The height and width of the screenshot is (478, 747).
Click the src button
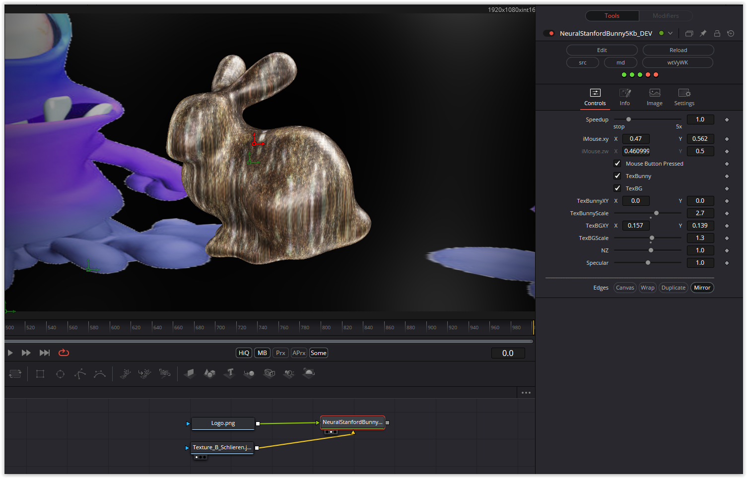583,62
